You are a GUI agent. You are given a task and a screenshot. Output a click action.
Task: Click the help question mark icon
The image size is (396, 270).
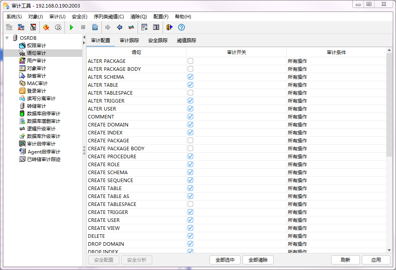coord(181,27)
